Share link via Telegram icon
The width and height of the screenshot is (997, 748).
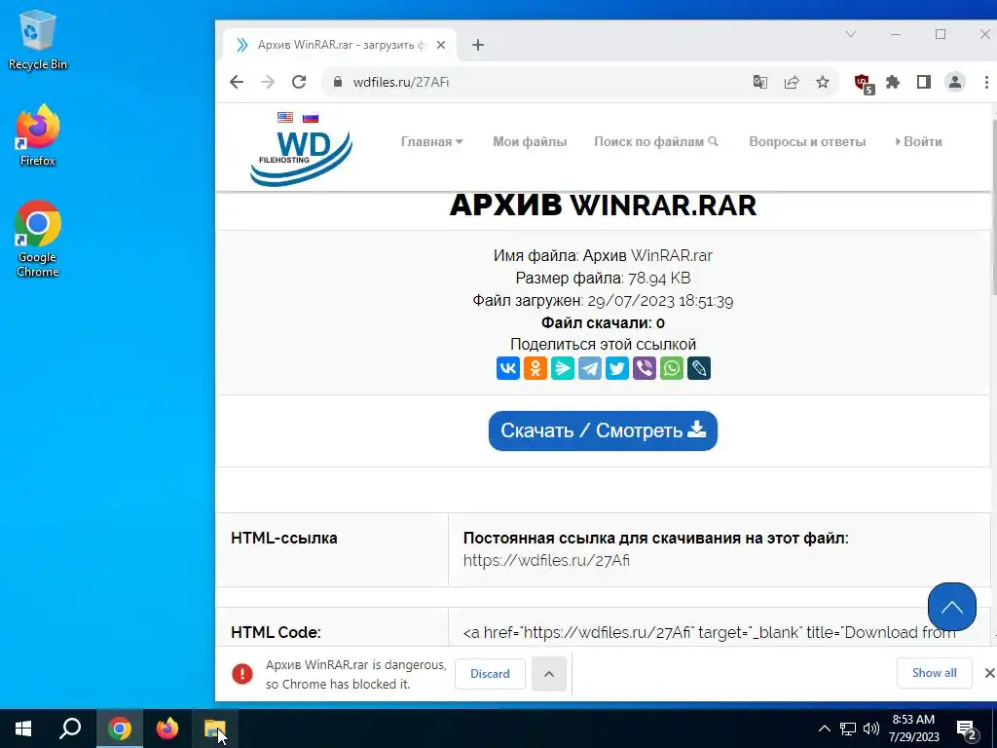pyautogui.click(x=590, y=368)
